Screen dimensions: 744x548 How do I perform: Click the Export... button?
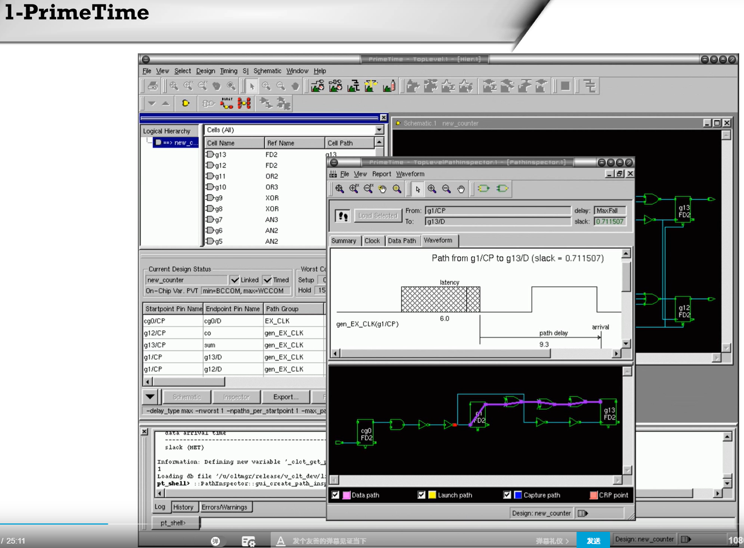[x=286, y=397]
